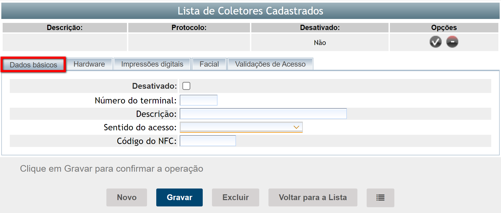This screenshot has width=501, height=213.
Task: Click the Descrição column header
Action: coord(65,28)
